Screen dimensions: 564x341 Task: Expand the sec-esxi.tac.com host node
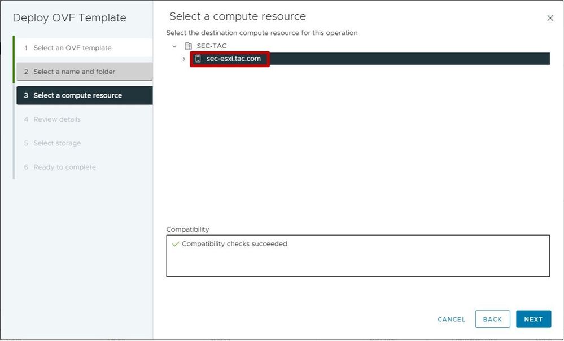pos(184,59)
